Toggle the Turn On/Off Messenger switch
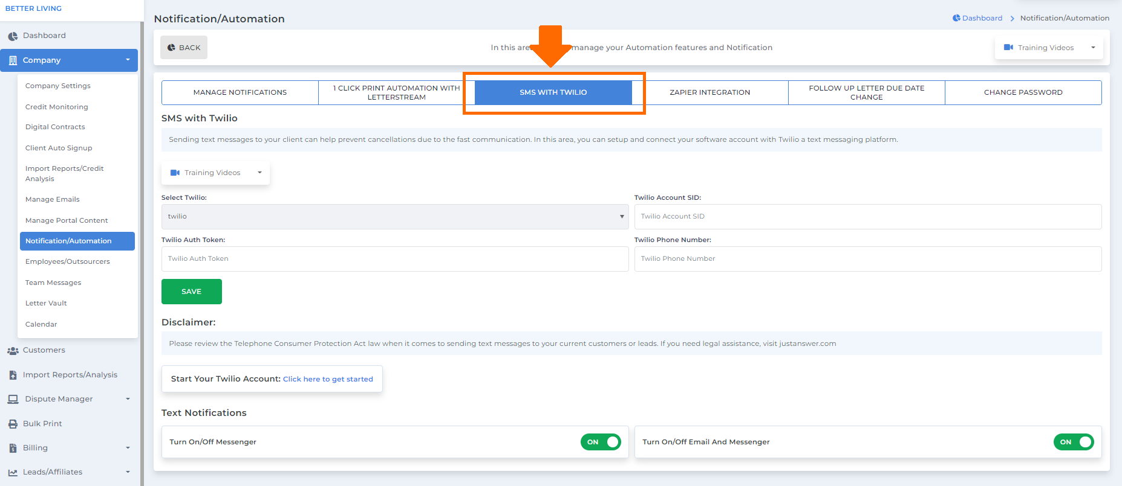1122x486 pixels. (x=601, y=442)
